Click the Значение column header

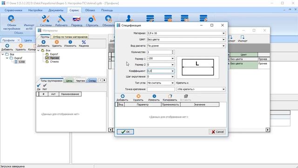coord(200,105)
